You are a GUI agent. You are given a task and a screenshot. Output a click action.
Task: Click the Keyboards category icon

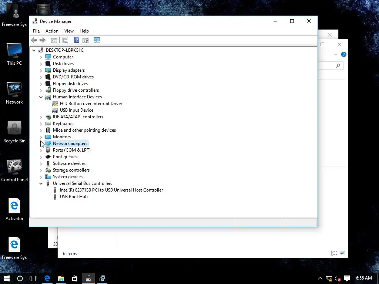(48, 124)
